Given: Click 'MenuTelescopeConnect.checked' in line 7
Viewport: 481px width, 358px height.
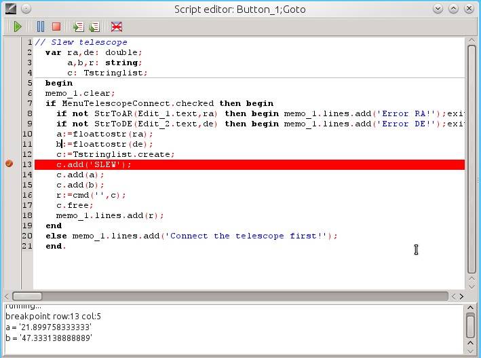Looking at the screenshot, I should [x=138, y=103].
